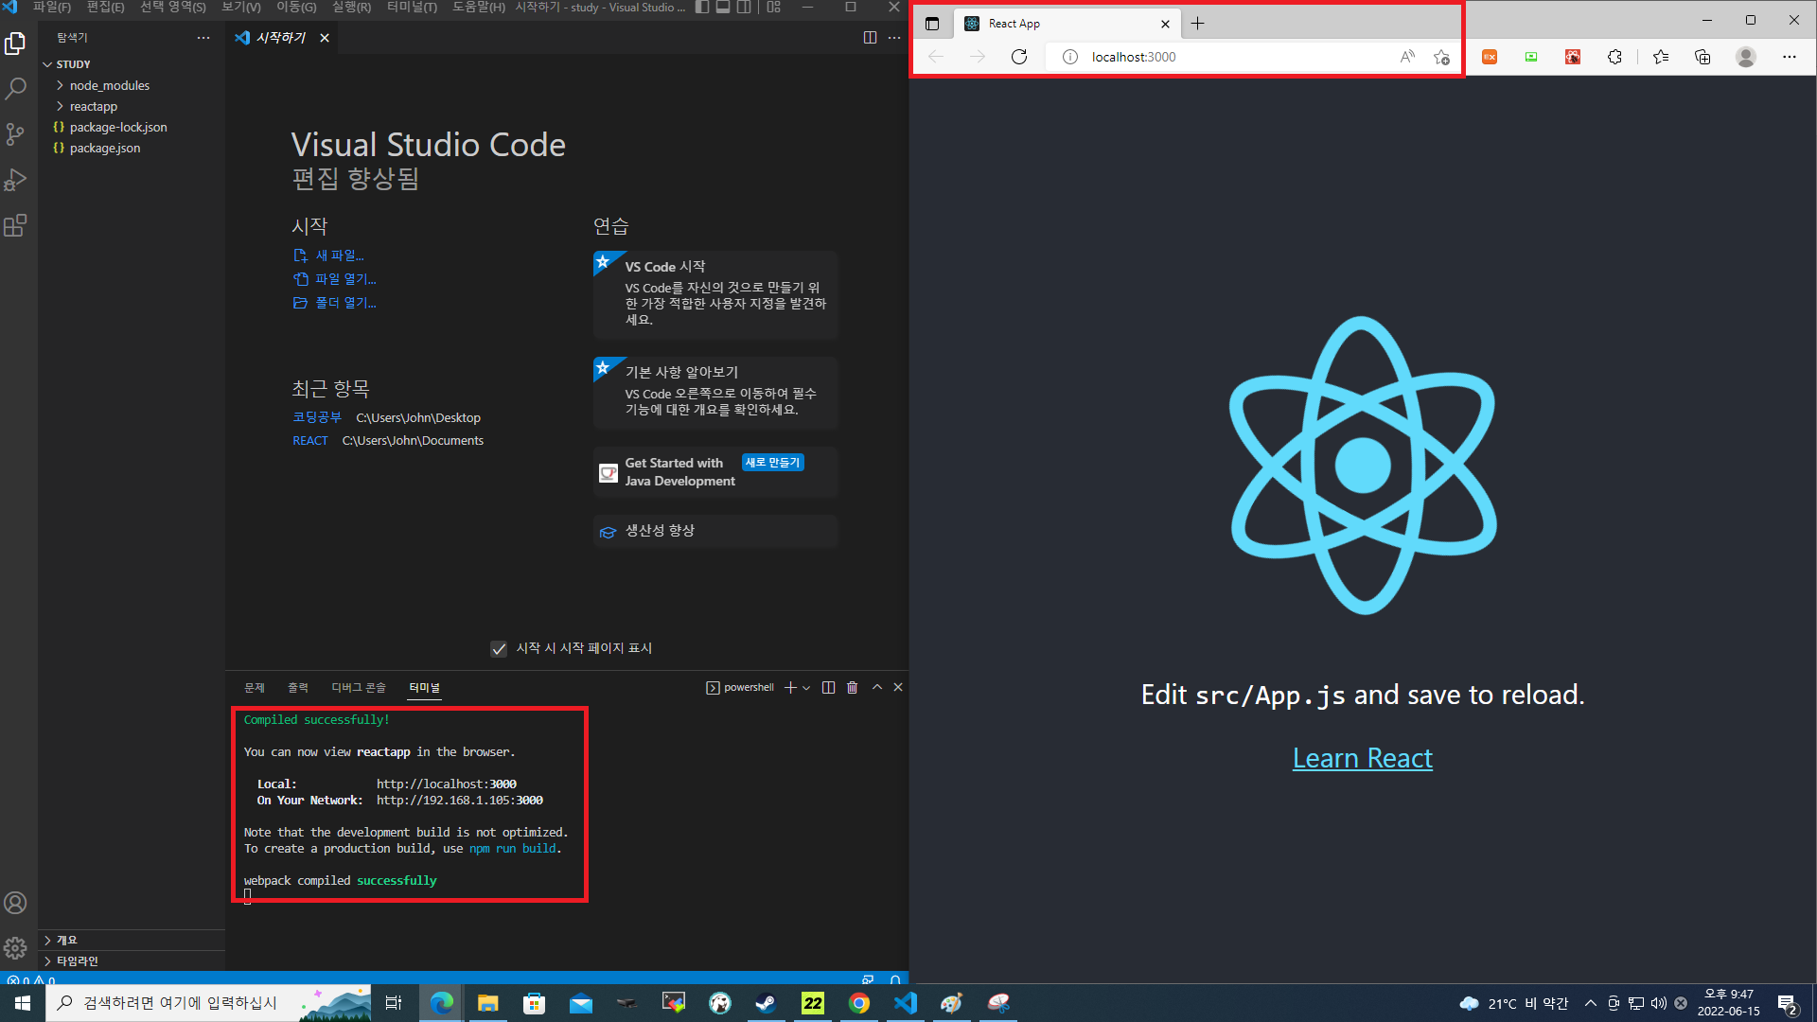Kill terminal with the trash icon
Screen dimensions: 1817x1022
[x=852, y=688]
